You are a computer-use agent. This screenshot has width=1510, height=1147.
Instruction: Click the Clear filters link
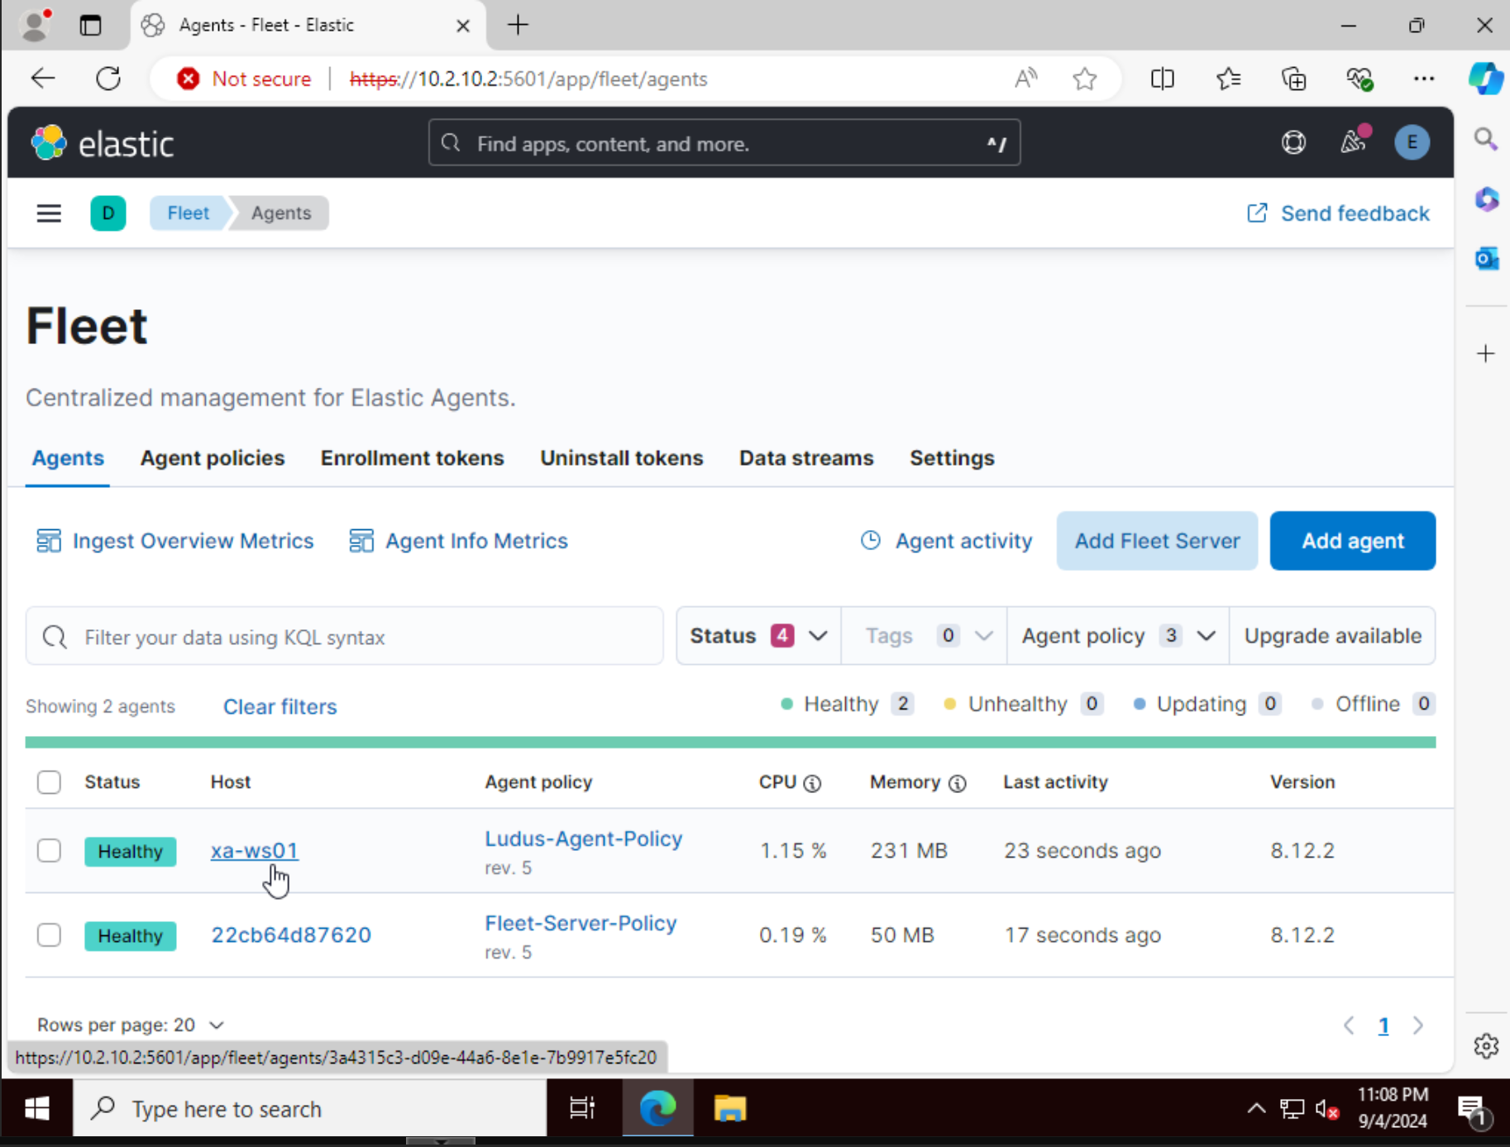point(280,707)
